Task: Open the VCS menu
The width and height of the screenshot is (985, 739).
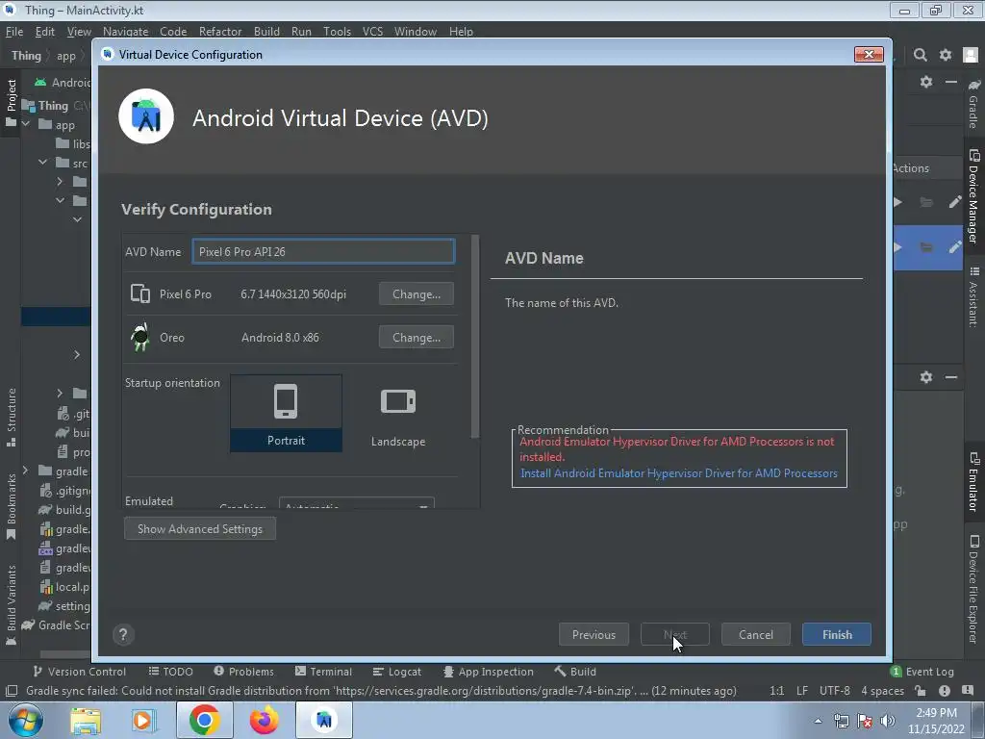Action: pyautogui.click(x=372, y=32)
